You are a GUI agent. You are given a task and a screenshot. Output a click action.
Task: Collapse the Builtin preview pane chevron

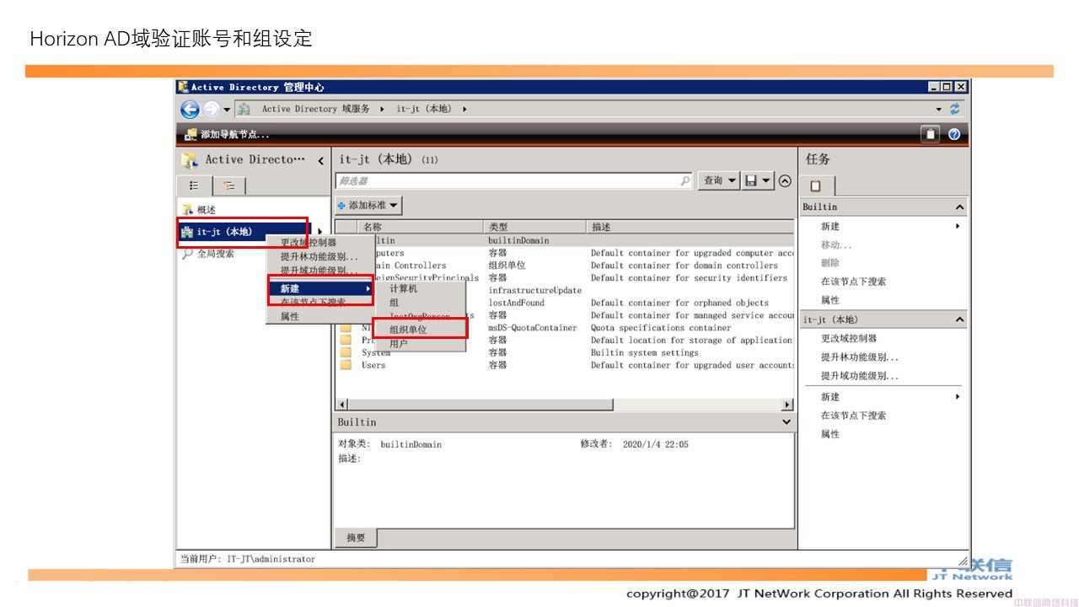pyautogui.click(x=786, y=422)
